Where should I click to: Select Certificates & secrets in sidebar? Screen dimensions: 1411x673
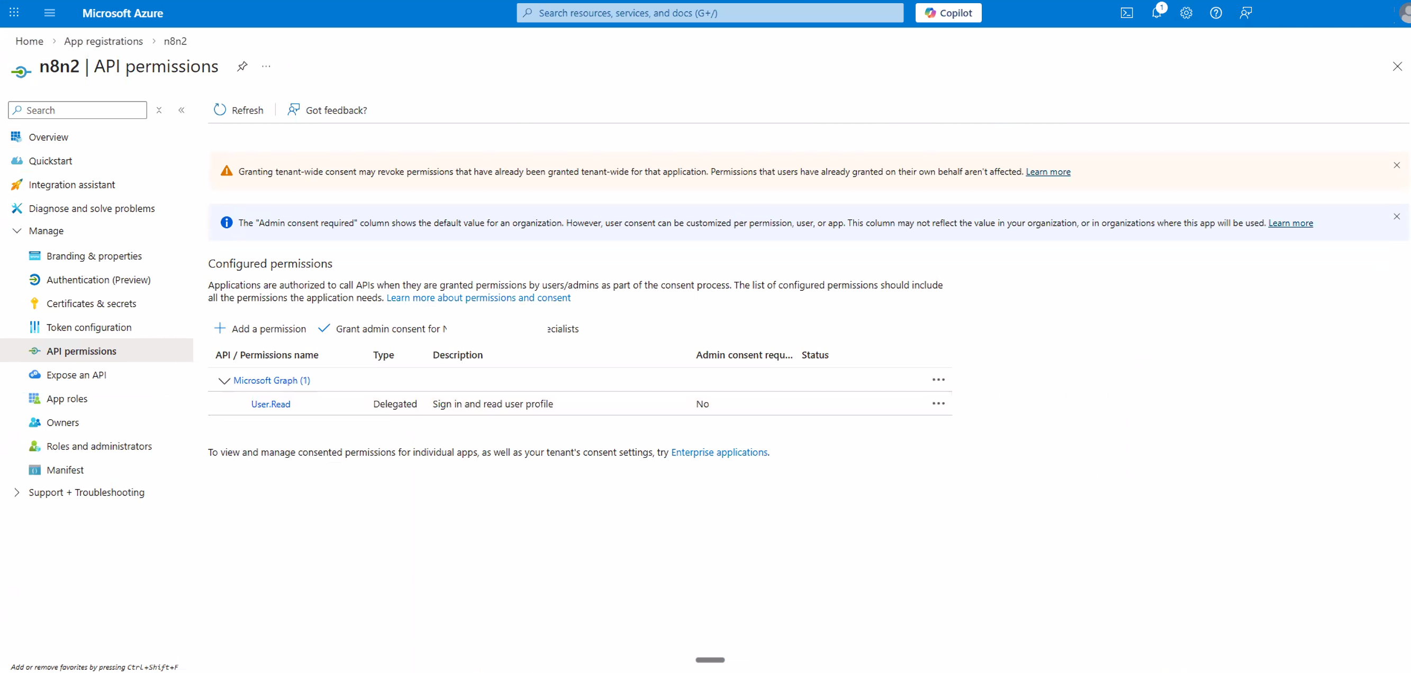[x=91, y=303]
